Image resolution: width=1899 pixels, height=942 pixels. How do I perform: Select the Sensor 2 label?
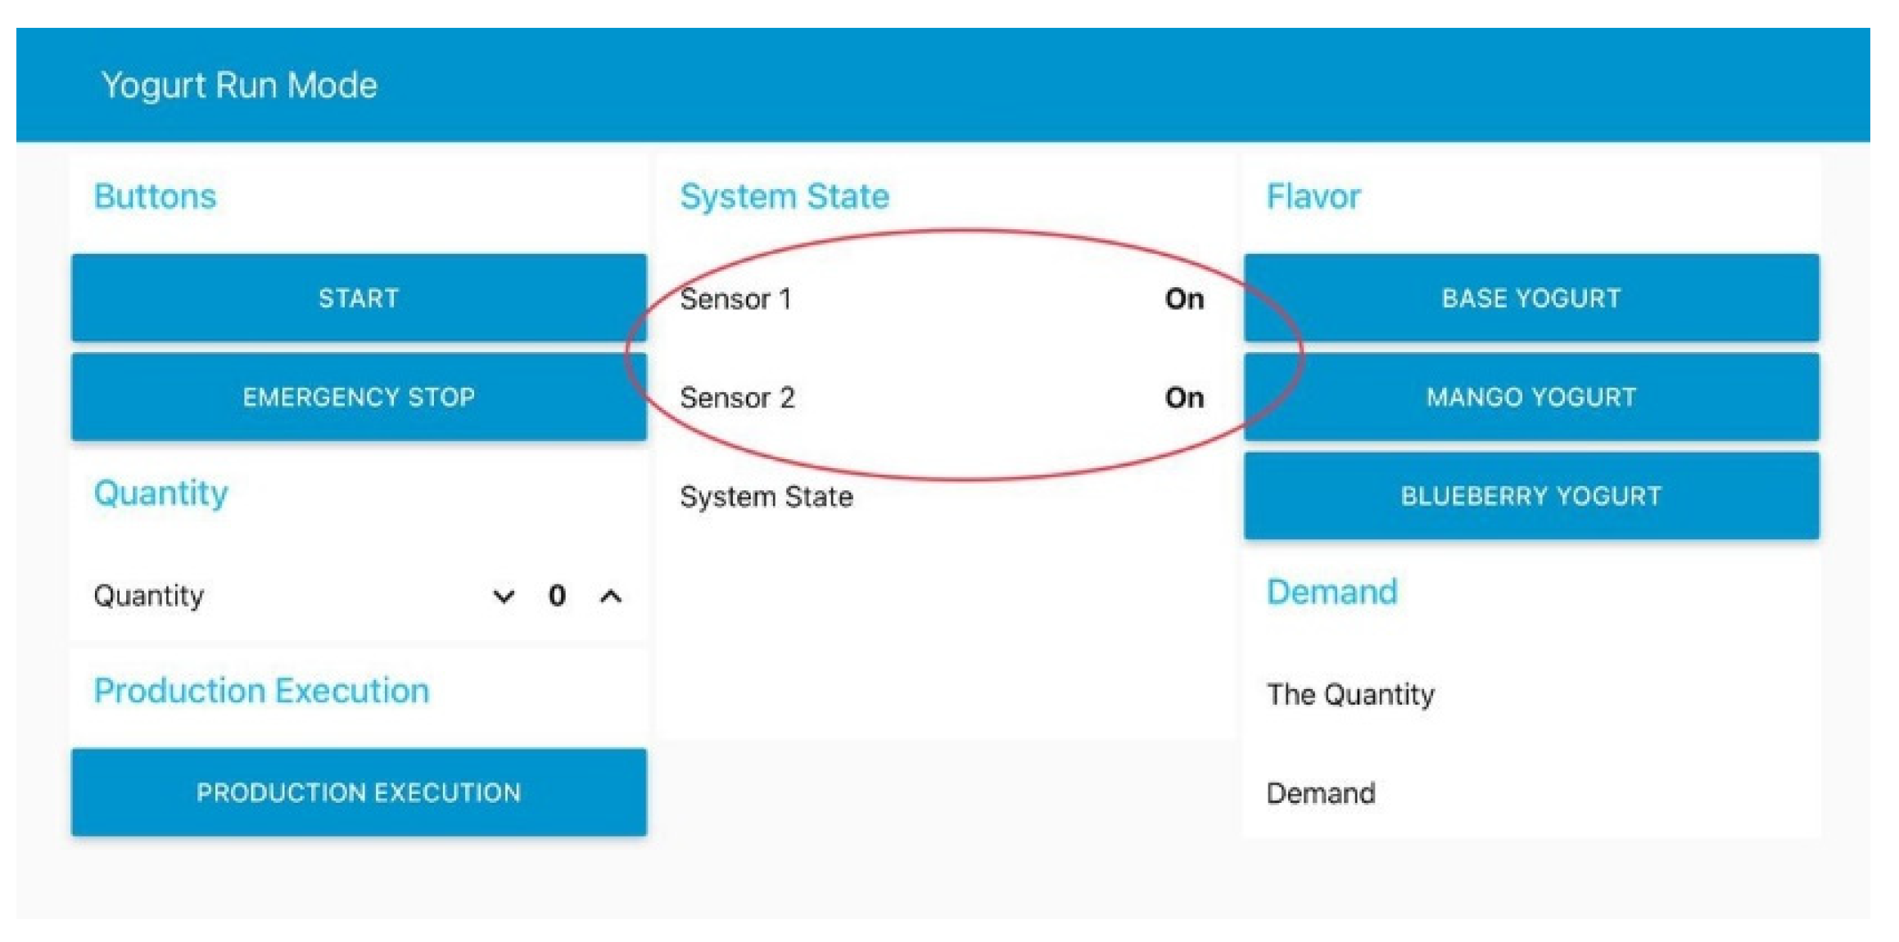pos(737,399)
